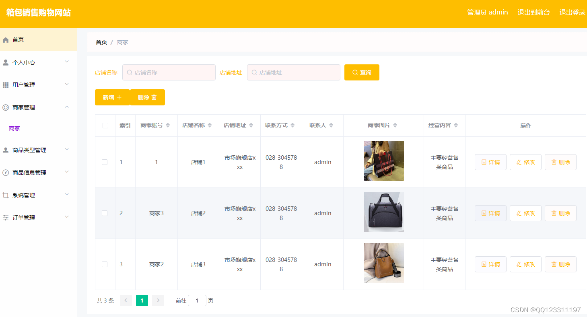Select page 1 in pagination

[x=142, y=301]
